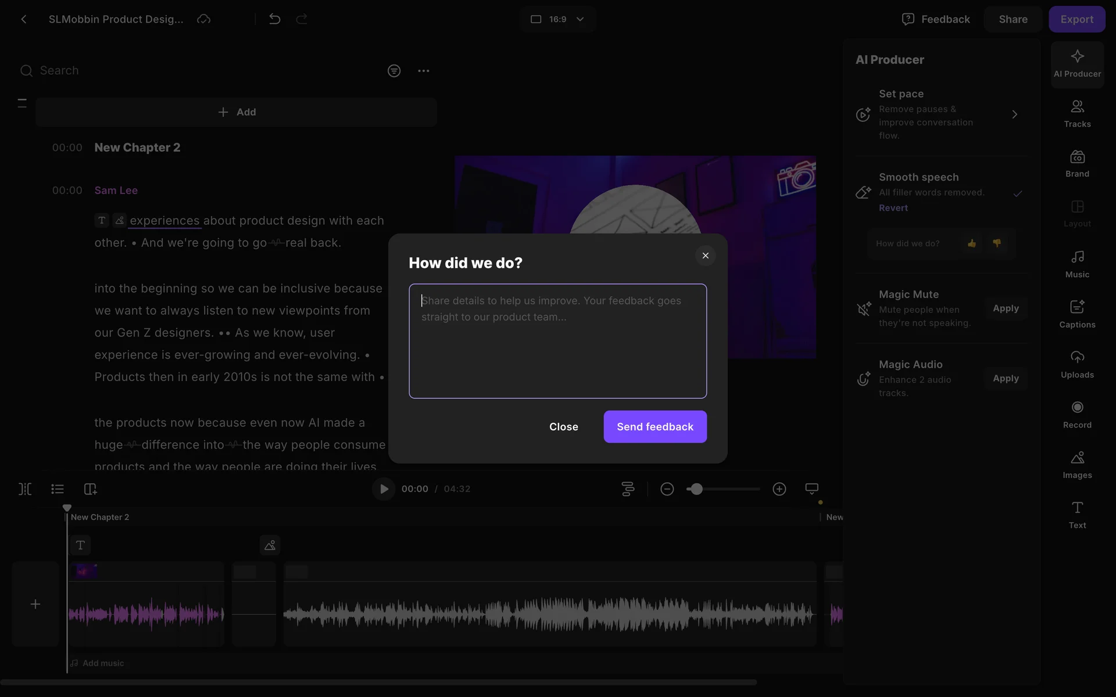Open the Brand panel
This screenshot has width=1116, height=697.
click(x=1077, y=164)
